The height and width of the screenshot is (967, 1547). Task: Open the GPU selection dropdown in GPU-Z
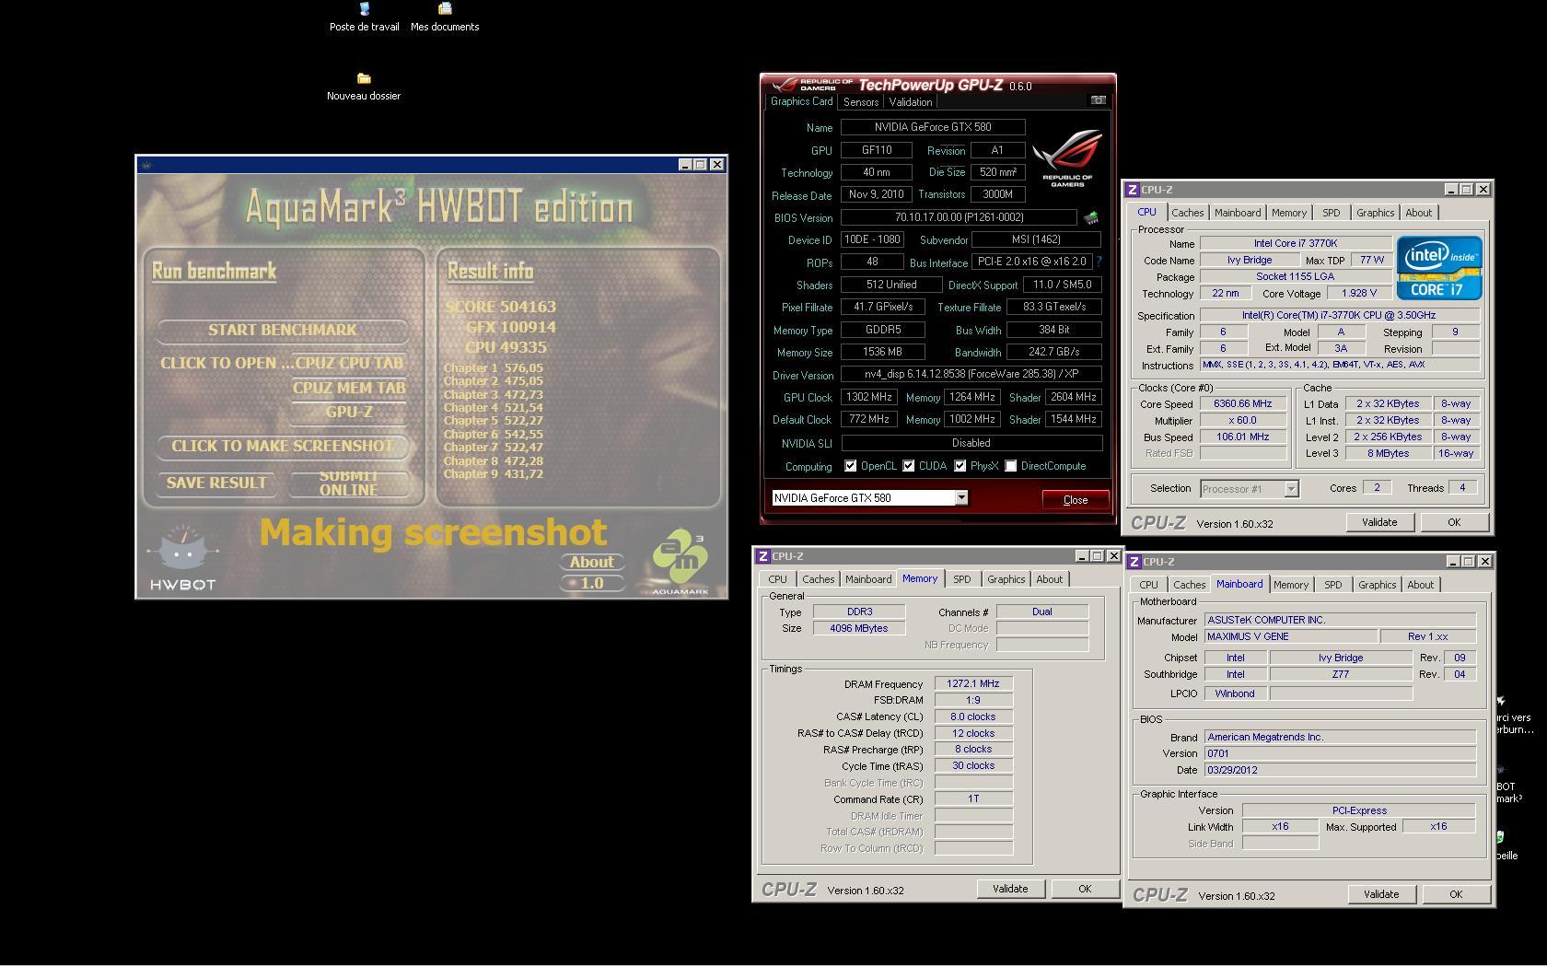[x=961, y=498]
